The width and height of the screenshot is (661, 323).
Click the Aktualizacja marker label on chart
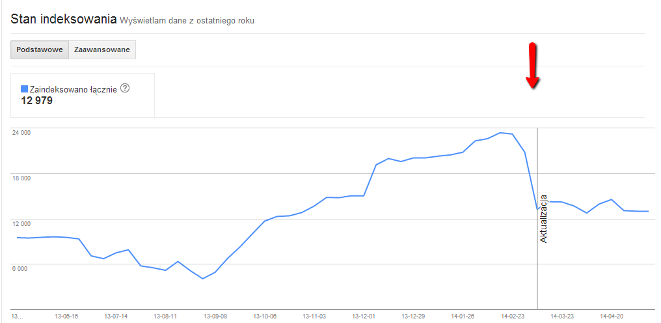tap(544, 219)
